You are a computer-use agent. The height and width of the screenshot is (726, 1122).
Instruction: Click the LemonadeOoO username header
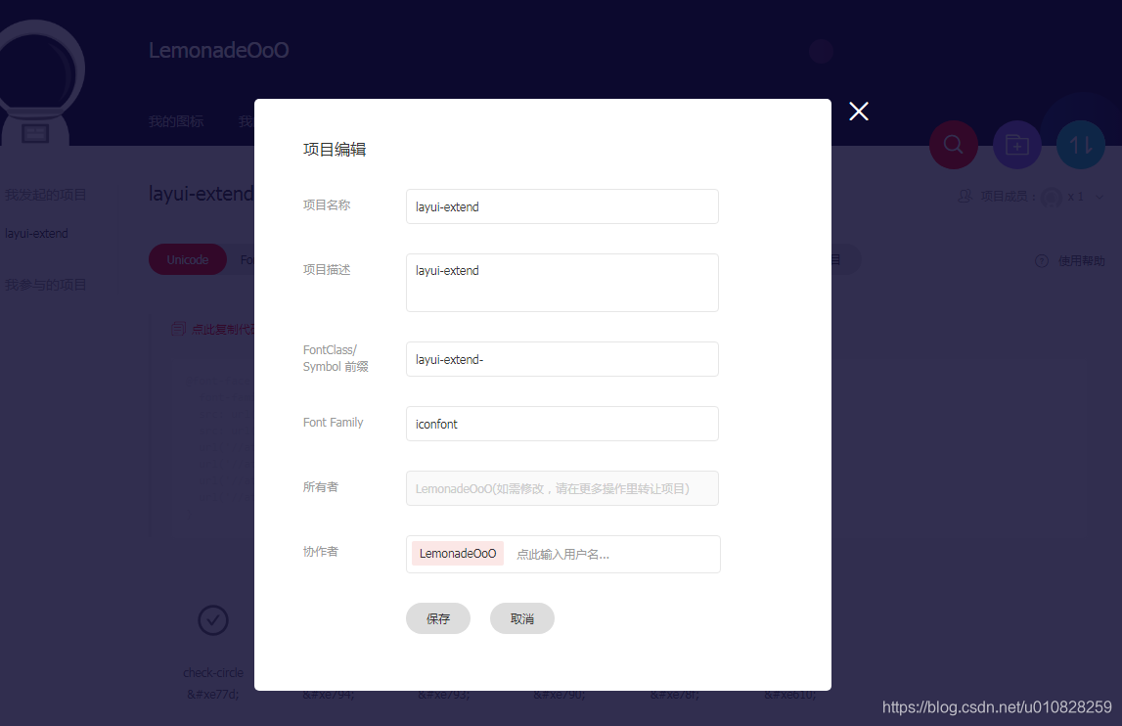[x=219, y=50]
